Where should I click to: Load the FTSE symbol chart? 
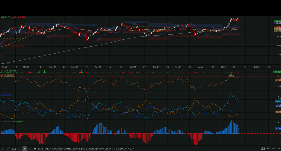coord(115,149)
